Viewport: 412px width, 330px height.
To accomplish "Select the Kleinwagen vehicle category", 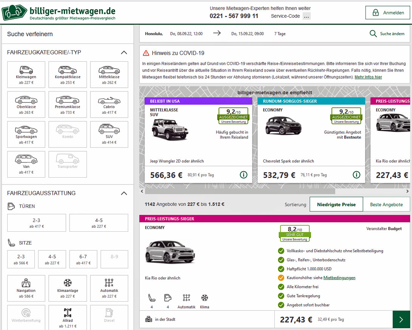I will click(26, 74).
